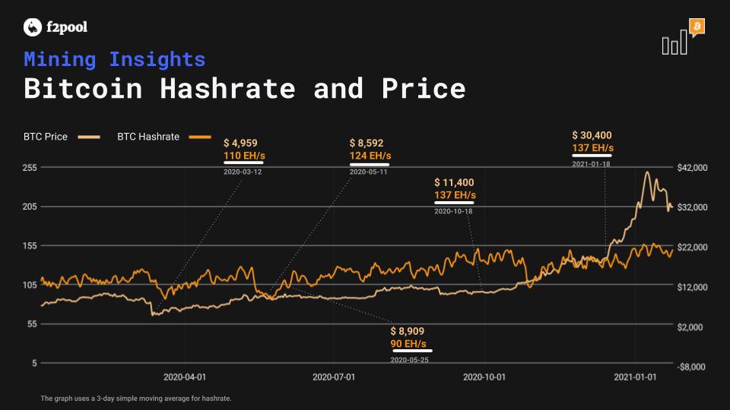Click the $42,000 right axis label
The height and width of the screenshot is (410, 730).
692,168
